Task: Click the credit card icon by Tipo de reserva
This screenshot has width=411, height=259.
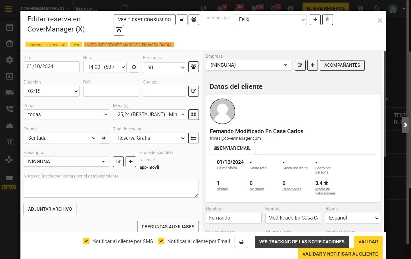Action: point(193,138)
